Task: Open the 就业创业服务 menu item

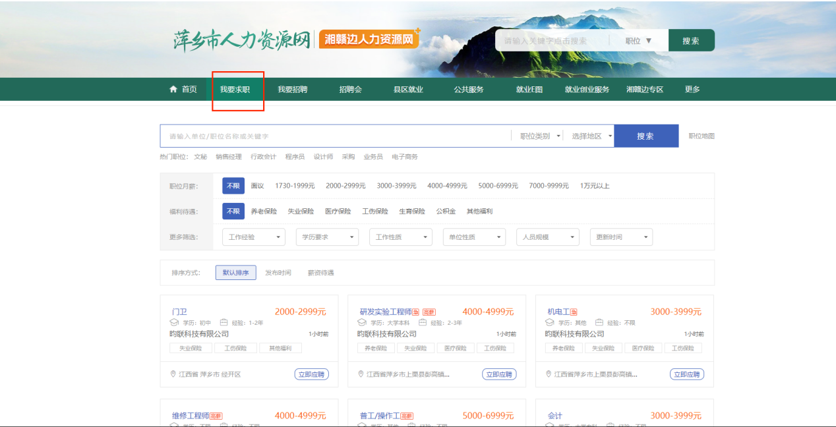Action: pos(587,90)
